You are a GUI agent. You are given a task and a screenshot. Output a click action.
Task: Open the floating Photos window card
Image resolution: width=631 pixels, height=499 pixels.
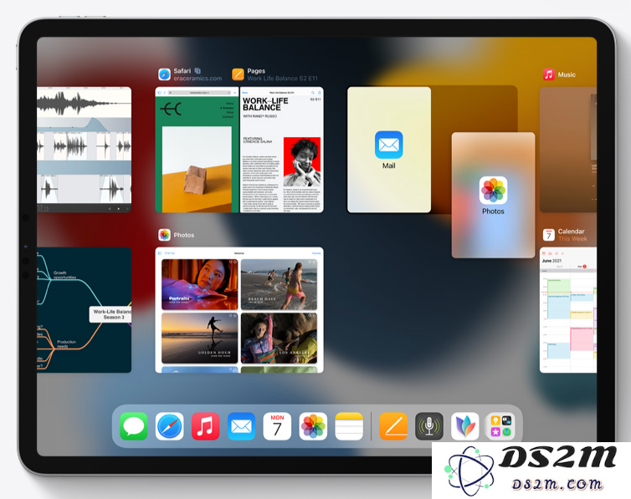click(493, 195)
